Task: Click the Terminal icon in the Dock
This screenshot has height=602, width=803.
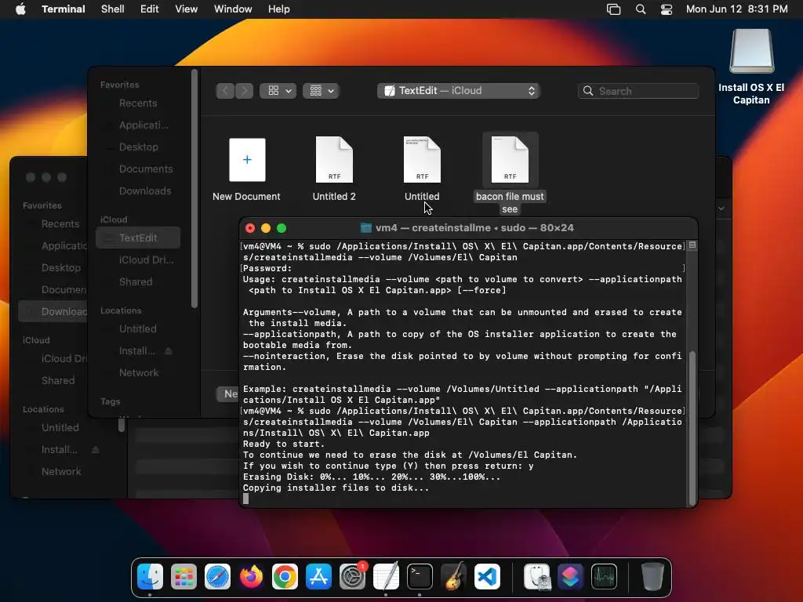Action: (x=420, y=577)
